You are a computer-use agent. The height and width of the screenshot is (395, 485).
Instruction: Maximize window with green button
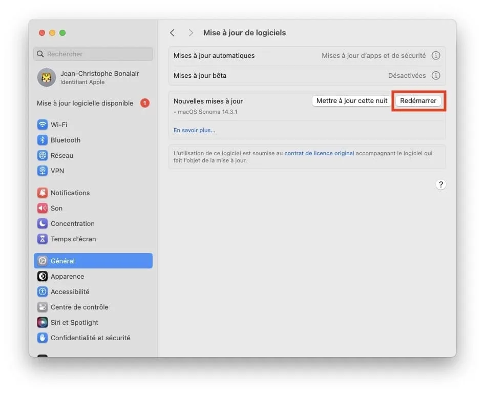62,33
